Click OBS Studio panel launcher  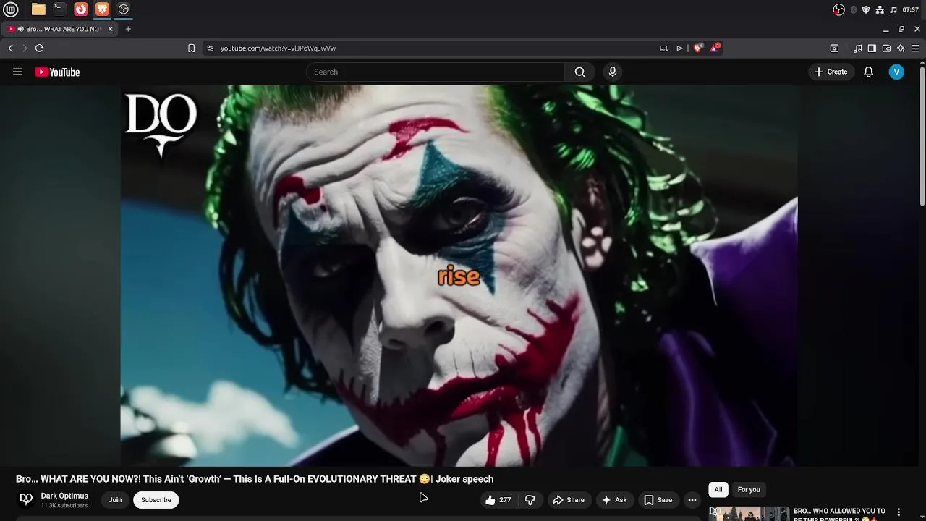124,9
